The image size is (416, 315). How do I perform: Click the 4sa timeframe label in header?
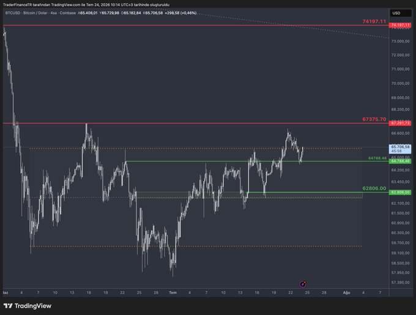point(53,13)
